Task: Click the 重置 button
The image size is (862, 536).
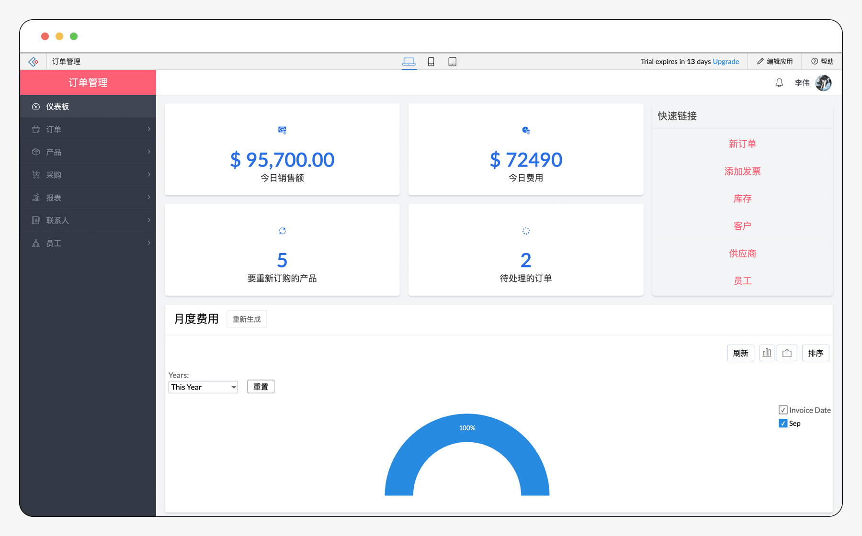Action: (x=261, y=387)
